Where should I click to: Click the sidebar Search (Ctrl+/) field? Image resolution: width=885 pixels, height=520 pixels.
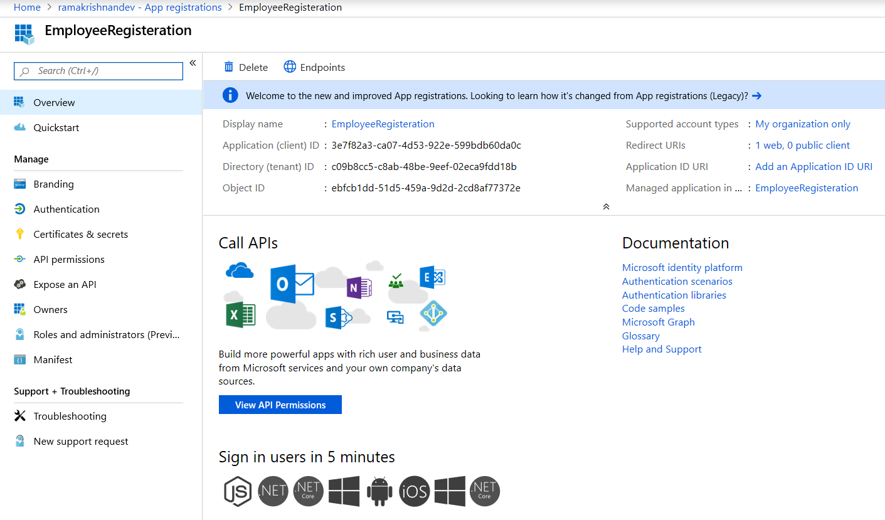(x=98, y=71)
